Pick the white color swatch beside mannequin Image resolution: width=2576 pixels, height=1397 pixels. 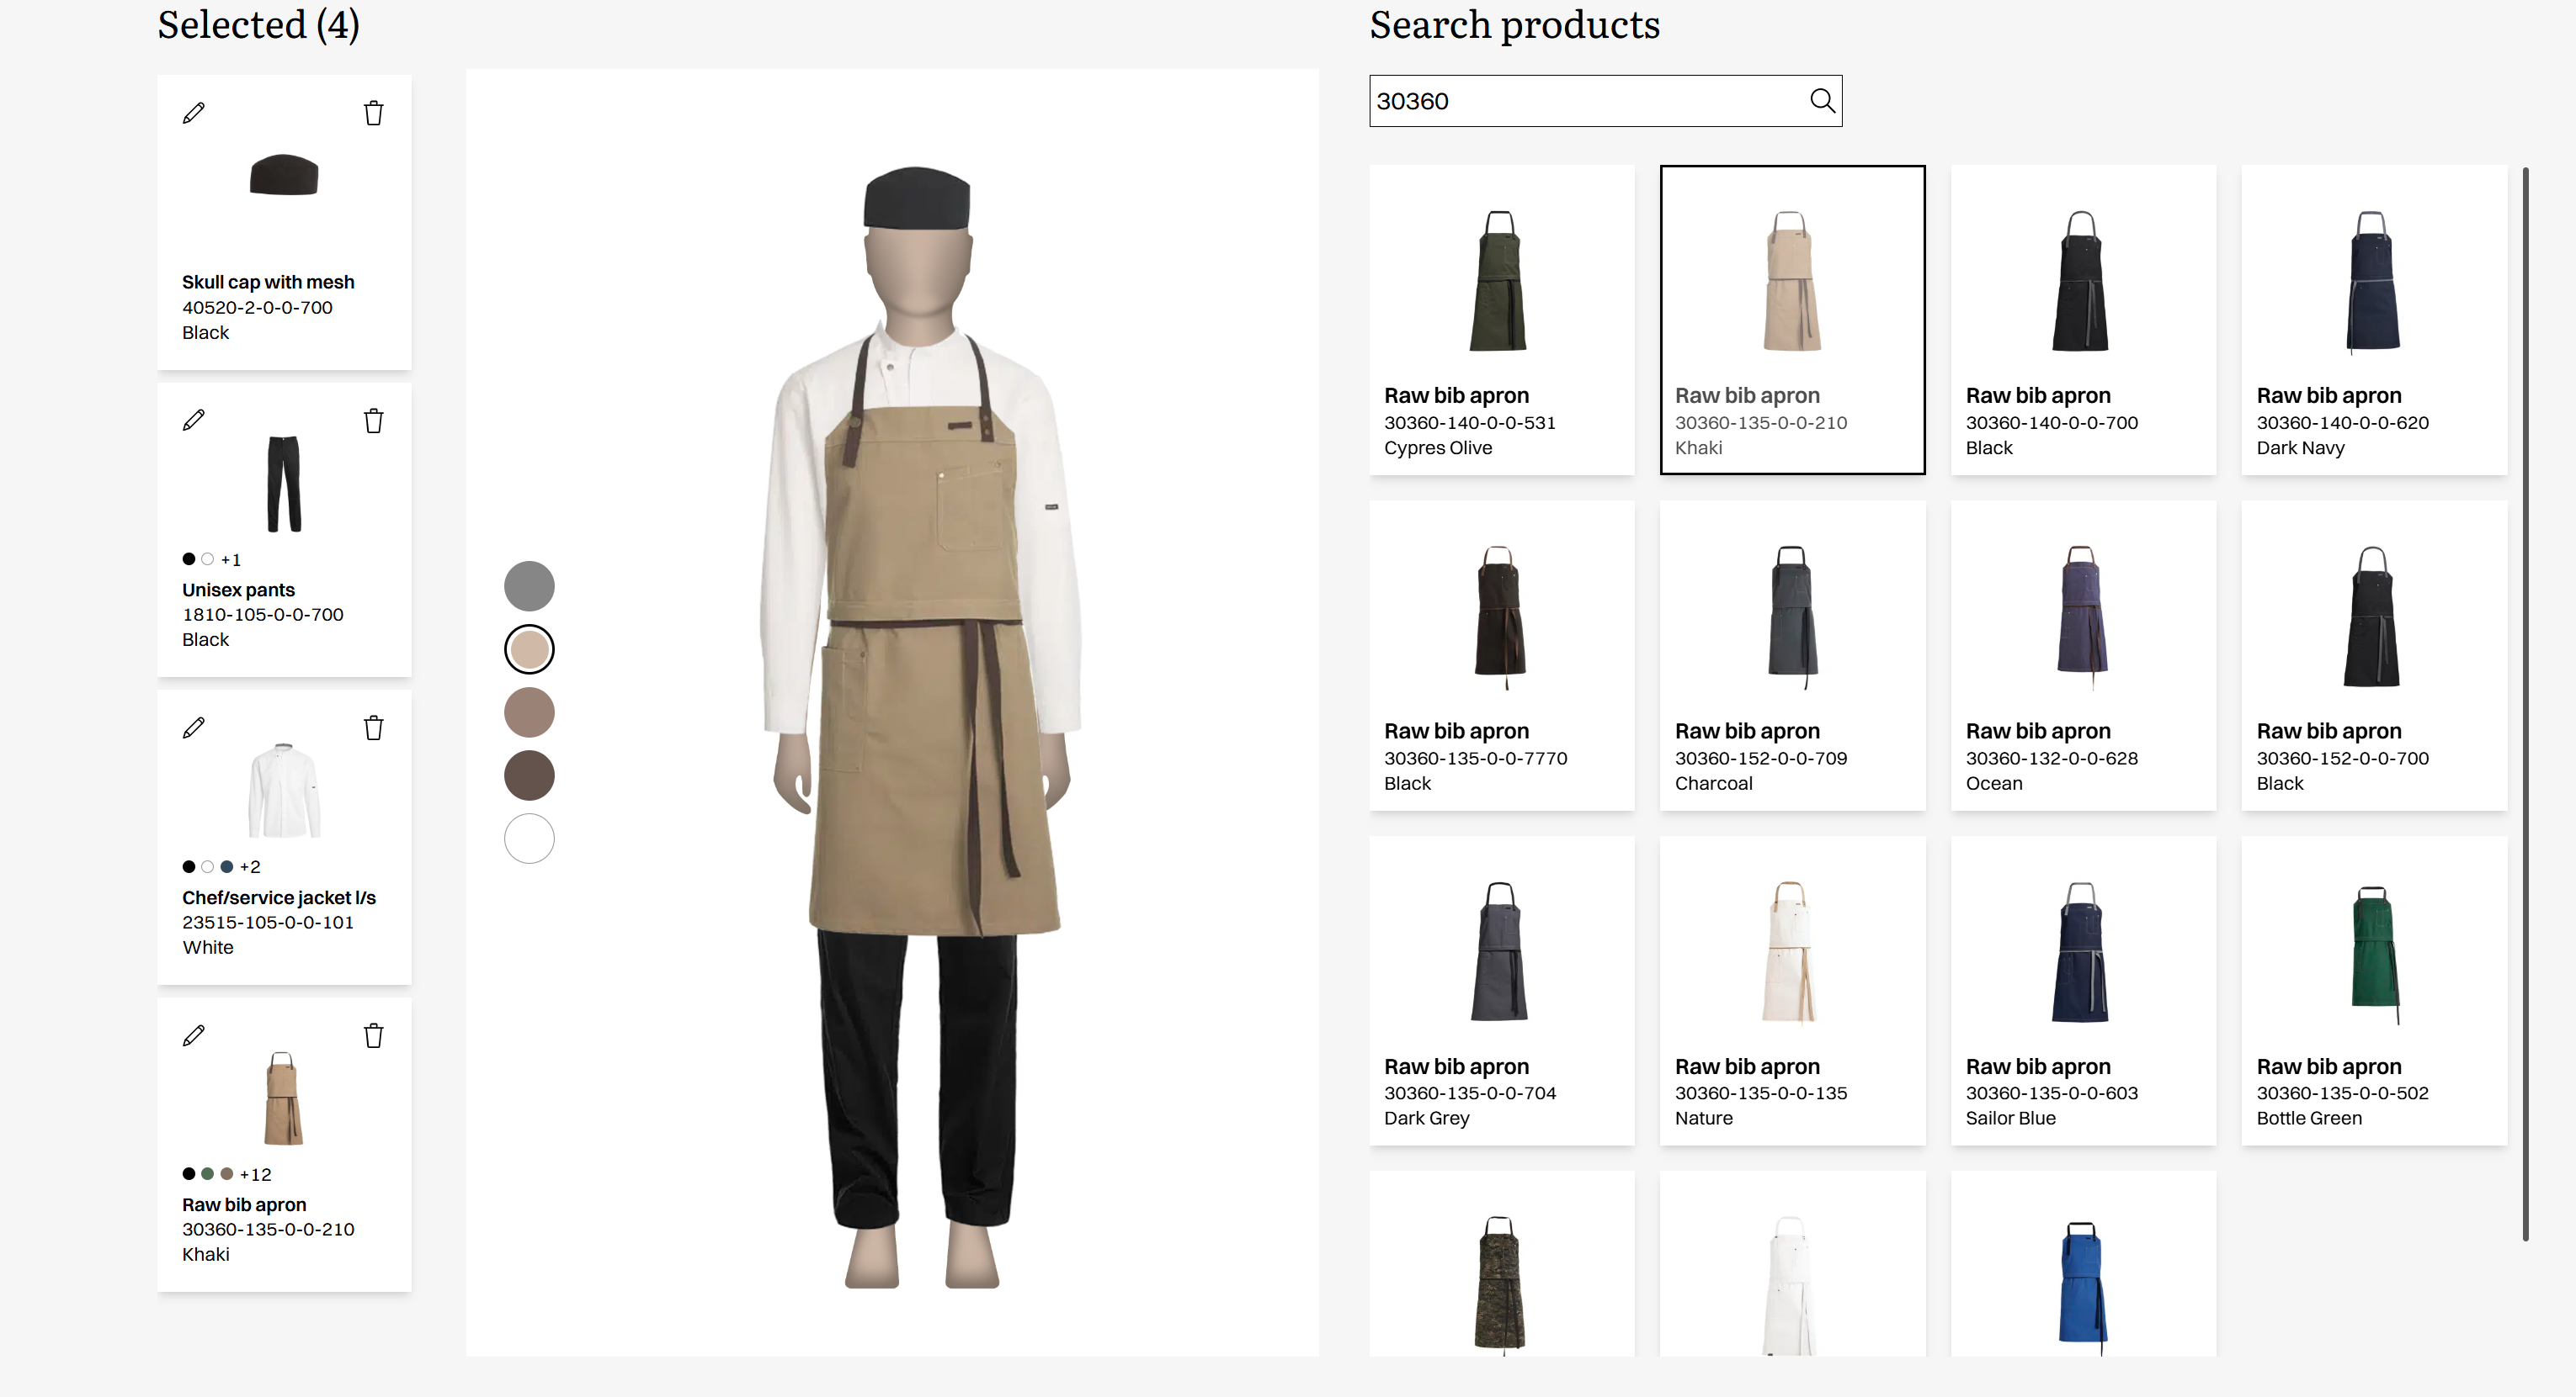pos(529,839)
